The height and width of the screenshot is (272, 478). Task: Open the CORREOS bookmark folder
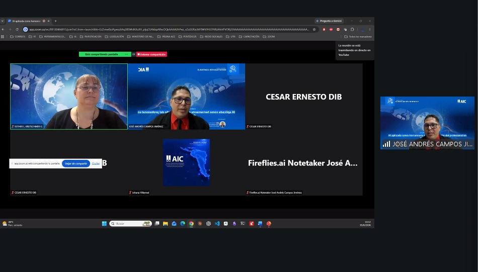[18, 37]
